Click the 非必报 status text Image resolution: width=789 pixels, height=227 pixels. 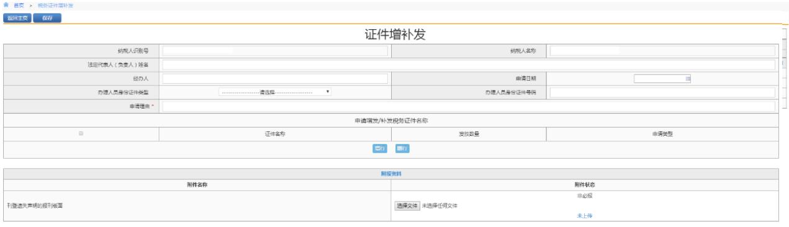584,195
